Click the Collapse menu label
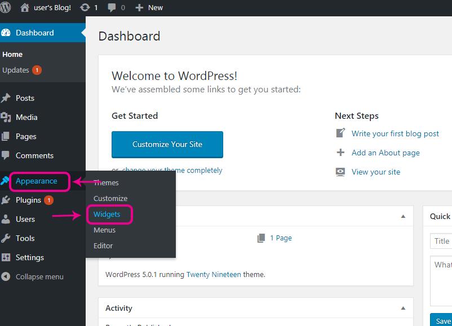Screen dimensions: 452x326 [39, 277]
